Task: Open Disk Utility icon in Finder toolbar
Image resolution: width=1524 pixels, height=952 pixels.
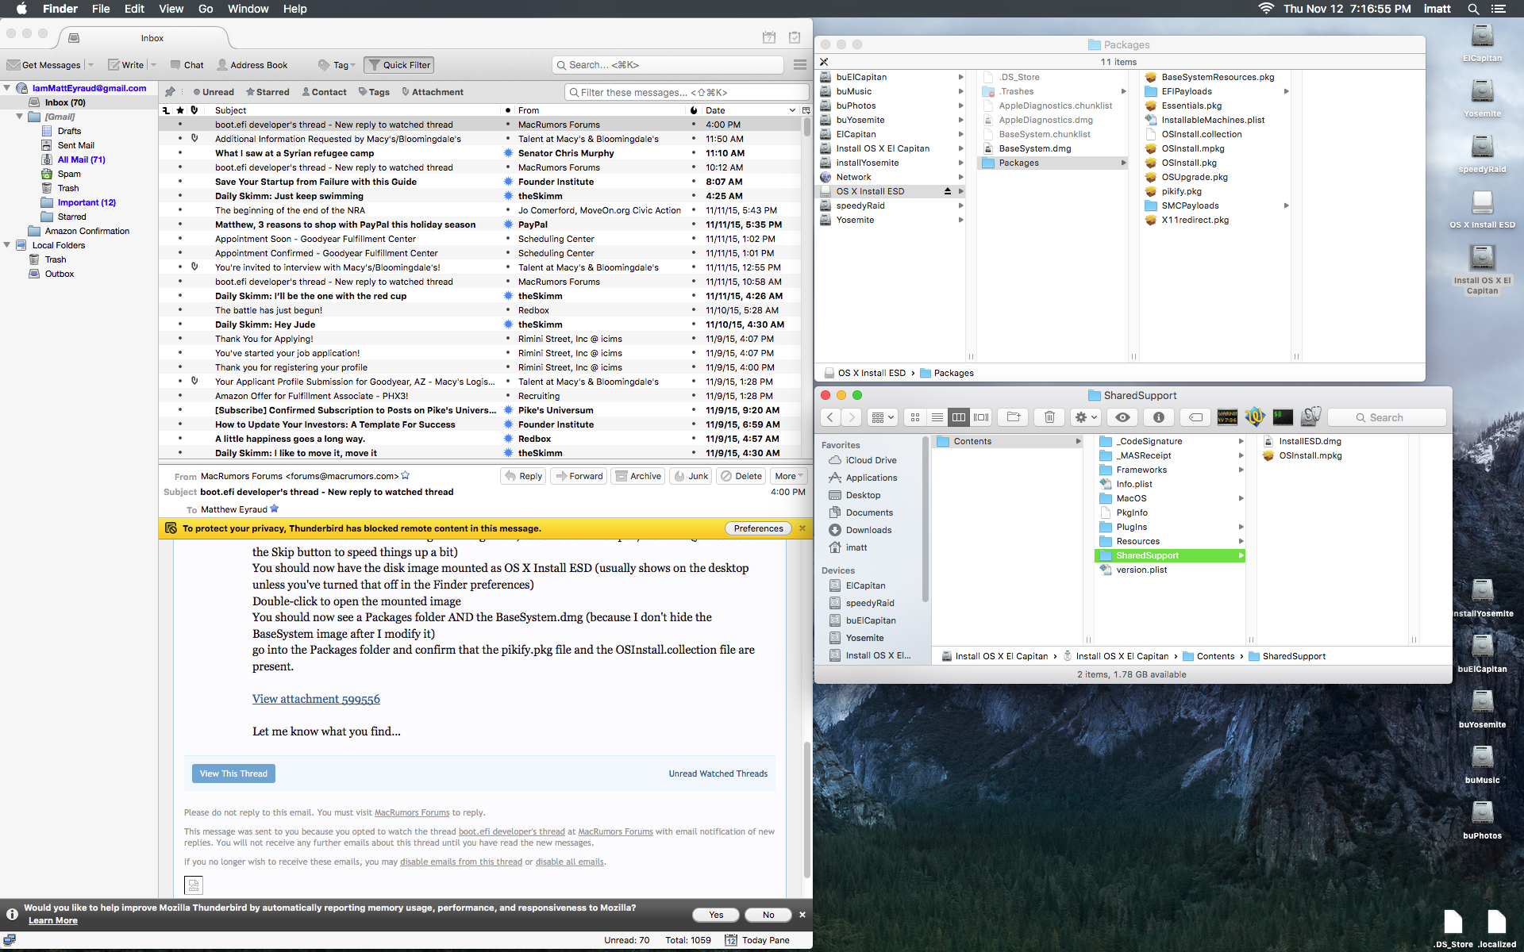Action: (x=1311, y=417)
